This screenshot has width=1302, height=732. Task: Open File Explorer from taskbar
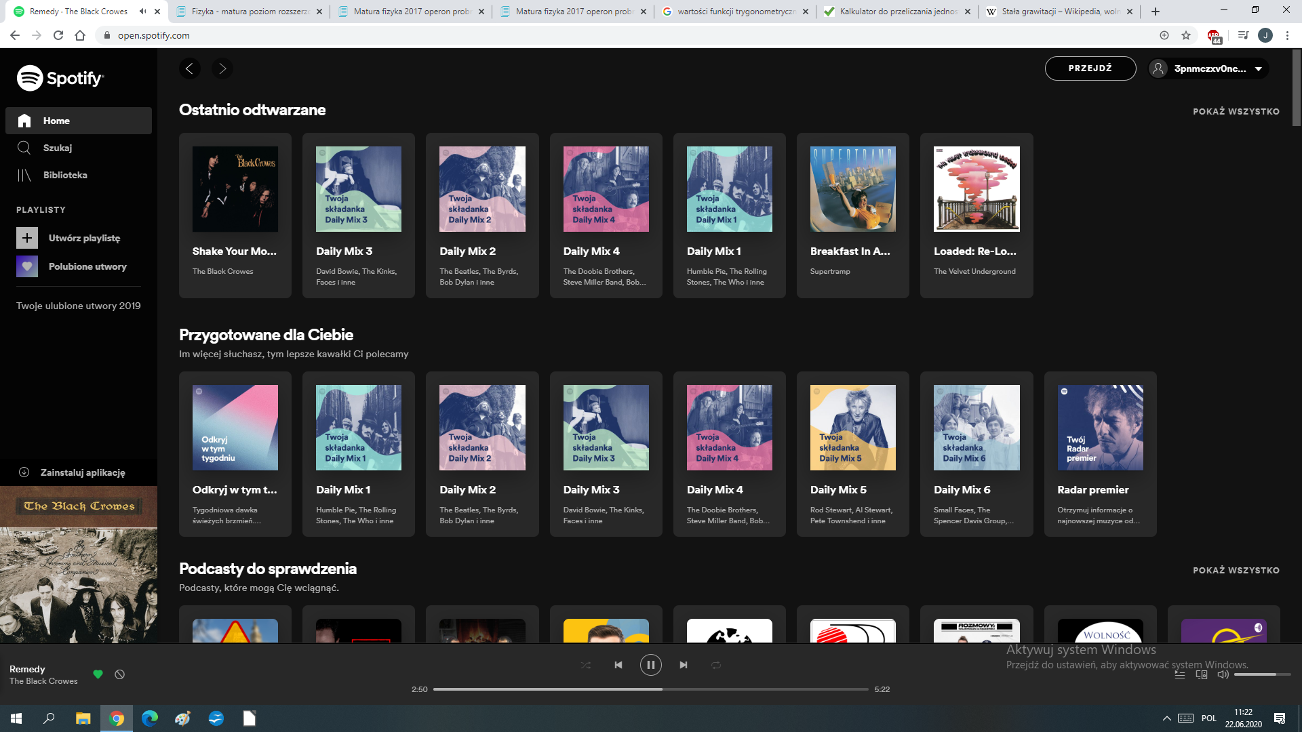tap(83, 718)
